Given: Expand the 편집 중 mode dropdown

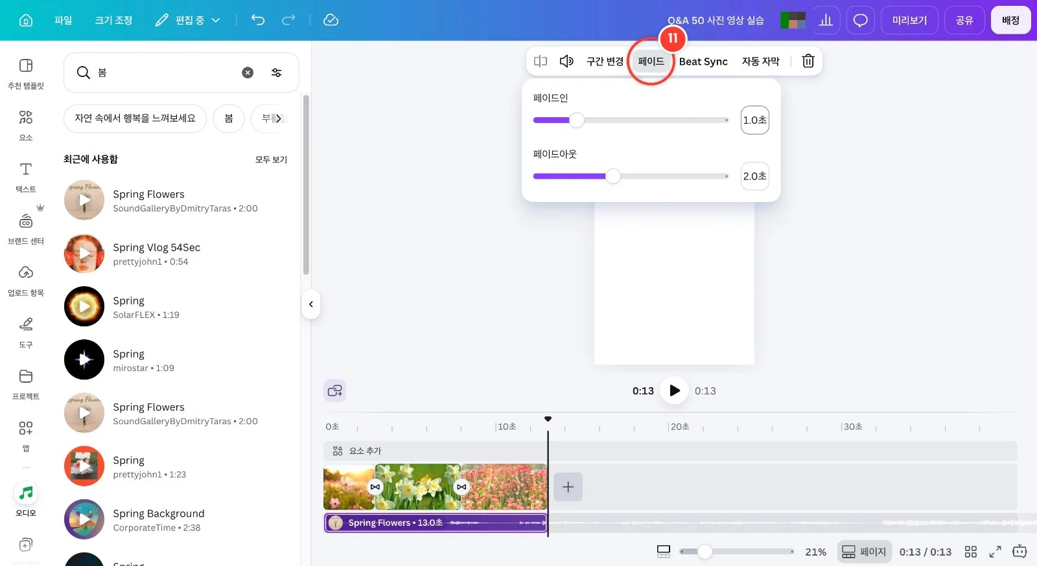Looking at the screenshot, I should pyautogui.click(x=188, y=20).
